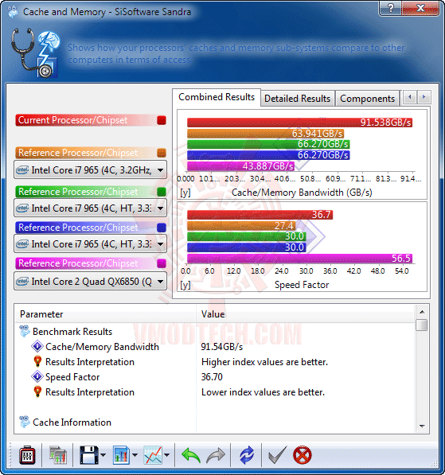Refresh results with the blue arrows icon
Image resolution: width=445 pixels, height=475 pixels.
247,455
